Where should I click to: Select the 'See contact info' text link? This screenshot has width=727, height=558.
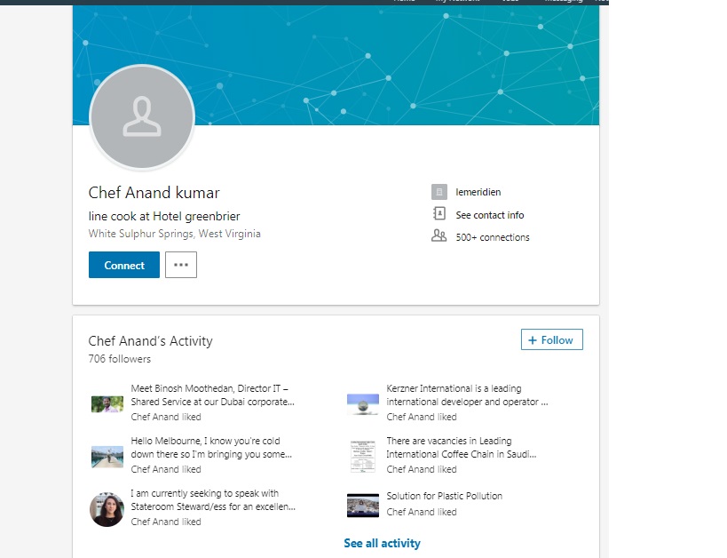pos(489,215)
